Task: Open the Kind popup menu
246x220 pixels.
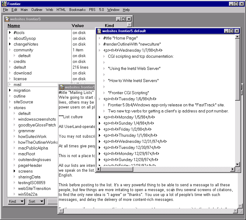Action: click(16, 201)
